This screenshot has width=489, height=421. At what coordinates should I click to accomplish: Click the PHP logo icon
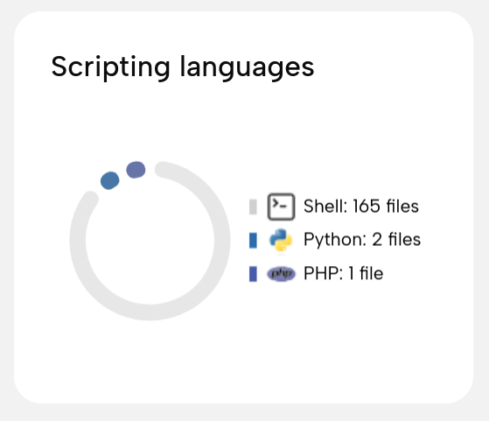point(281,274)
